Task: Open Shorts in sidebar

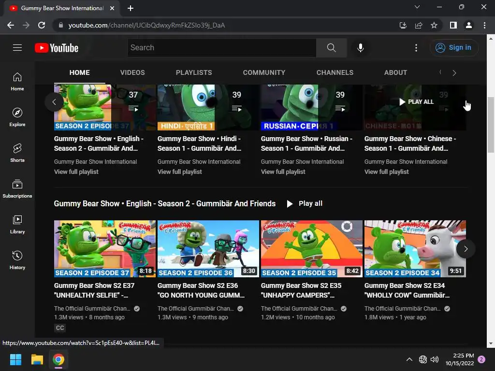Action: pyautogui.click(x=17, y=153)
